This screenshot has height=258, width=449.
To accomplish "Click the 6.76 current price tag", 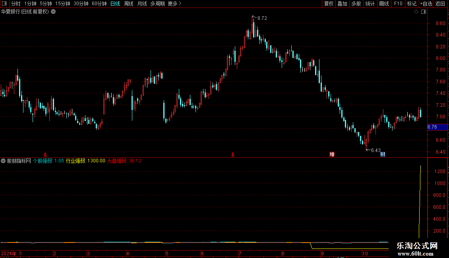I will [437, 127].
